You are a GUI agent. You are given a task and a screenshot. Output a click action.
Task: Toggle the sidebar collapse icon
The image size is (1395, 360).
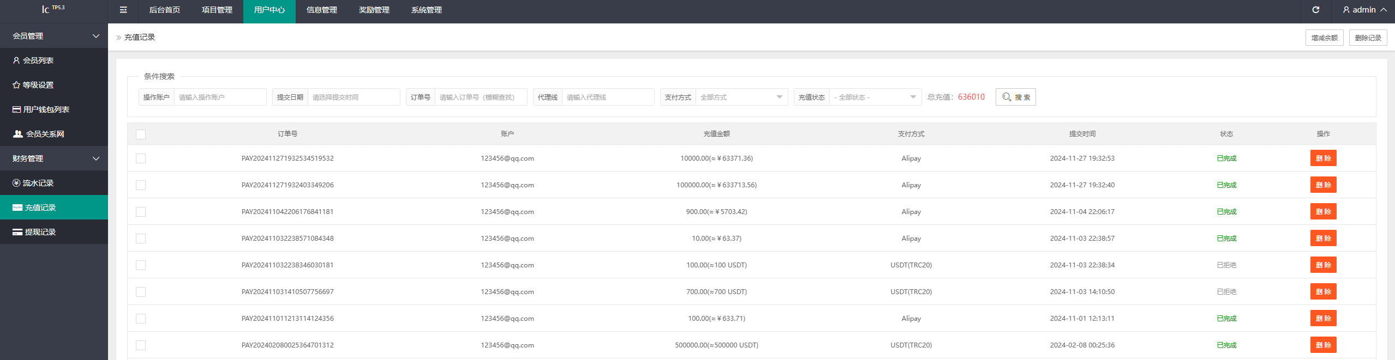coord(123,10)
